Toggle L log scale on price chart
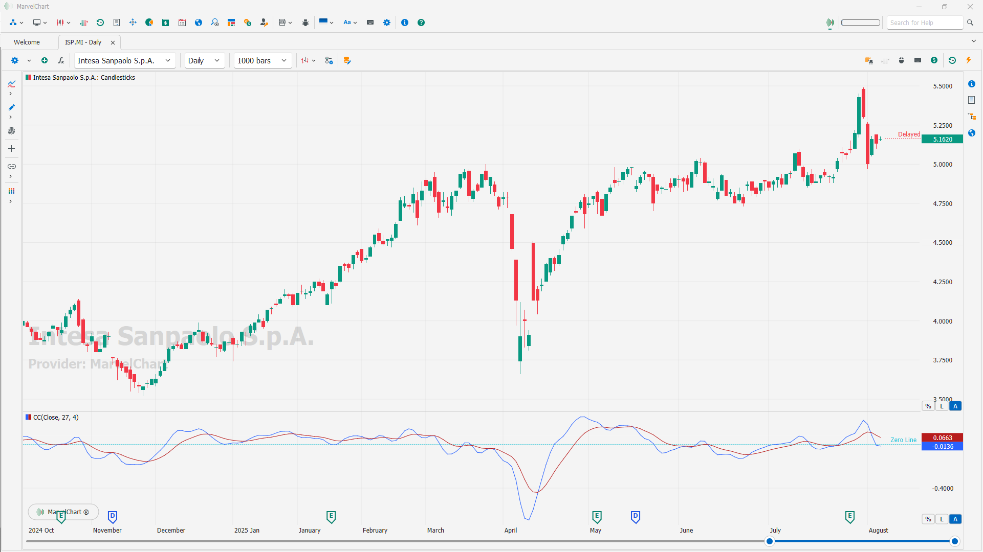This screenshot has width=983, height=552. click(x=942, y=406)
